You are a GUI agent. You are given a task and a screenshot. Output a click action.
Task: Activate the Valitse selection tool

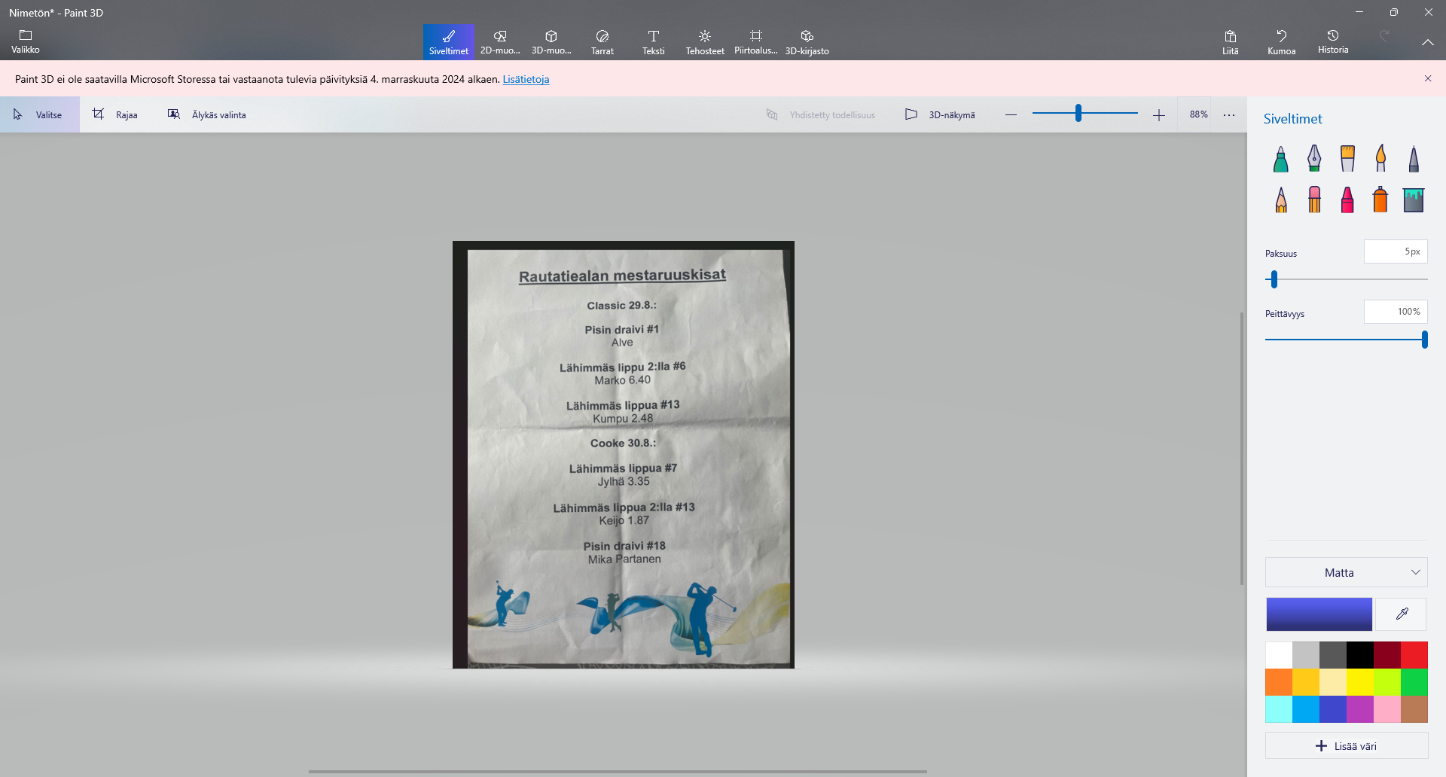tap(39, 114)
